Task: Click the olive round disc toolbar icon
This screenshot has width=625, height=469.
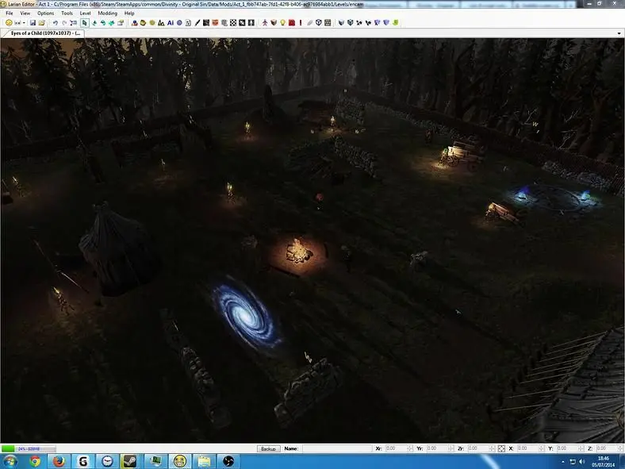Action: 151,23
